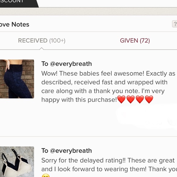Switch to the RECEIVED (100+) tab
The width and height of the screenshot is (177, 177).
pyautogui.click(x=42, y=41)
